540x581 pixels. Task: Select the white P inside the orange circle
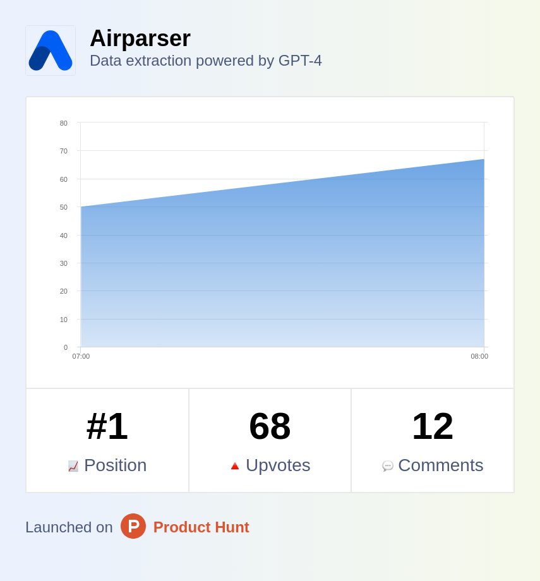pyautogui.click(x=133, y=526)
